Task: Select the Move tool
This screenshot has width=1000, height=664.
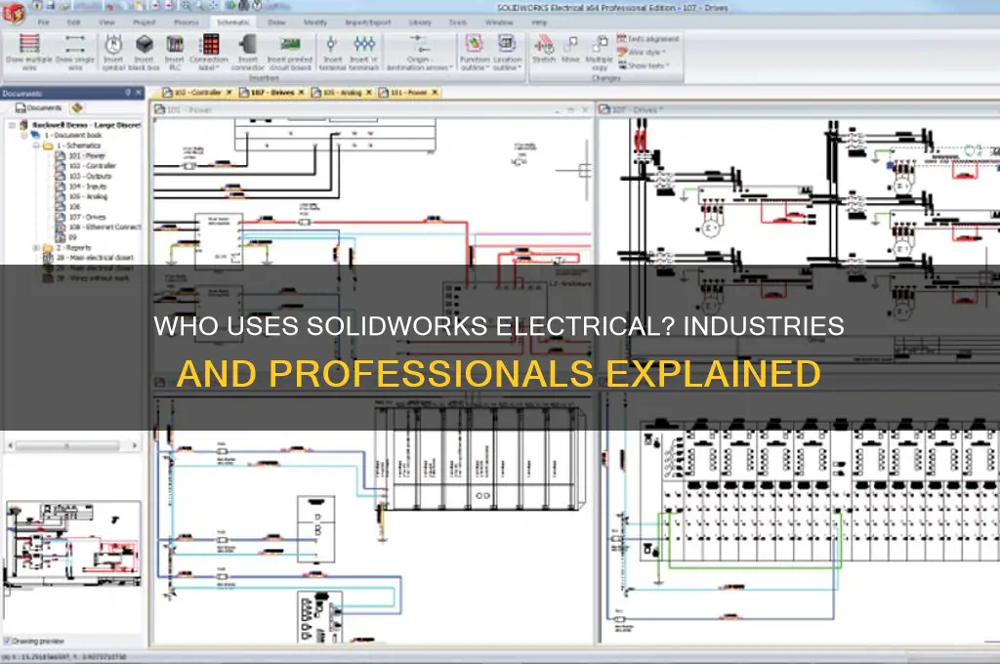Action: (x=570, y=50)
